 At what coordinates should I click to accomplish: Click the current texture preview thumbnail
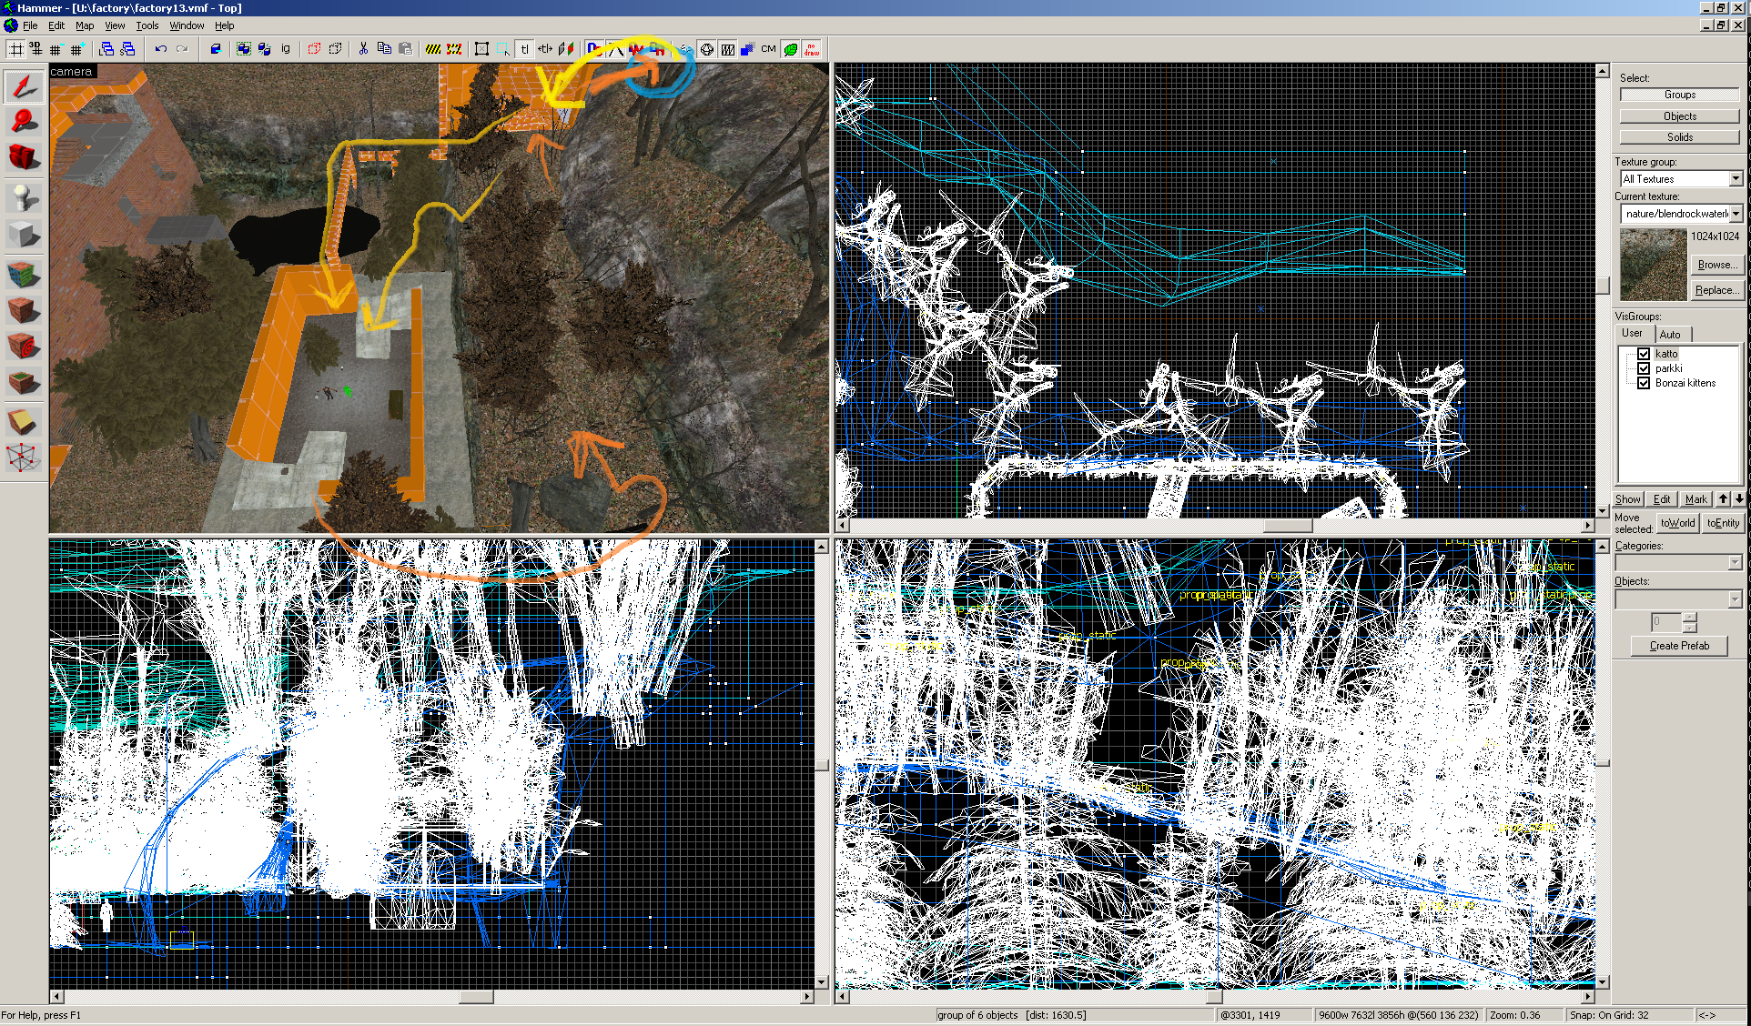(x=1653, y=265)
